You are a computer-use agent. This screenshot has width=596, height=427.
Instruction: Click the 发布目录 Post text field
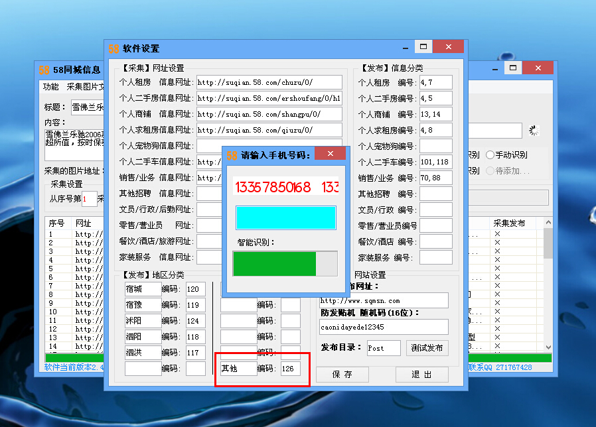(384, 348)
